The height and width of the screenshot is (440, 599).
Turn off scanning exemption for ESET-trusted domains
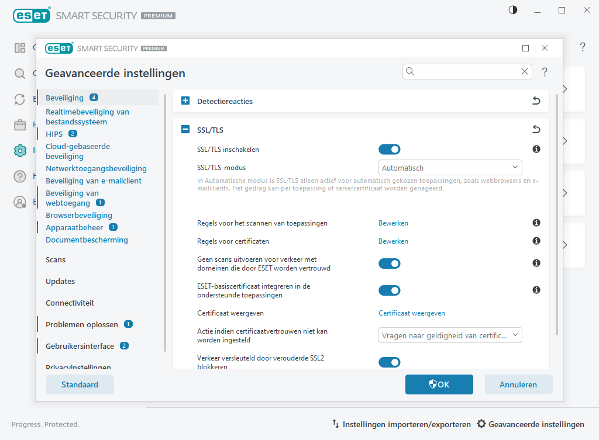tap(389, 263)
